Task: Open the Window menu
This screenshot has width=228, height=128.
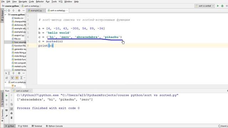Action: pyautogui.click(x=68, y=1)
